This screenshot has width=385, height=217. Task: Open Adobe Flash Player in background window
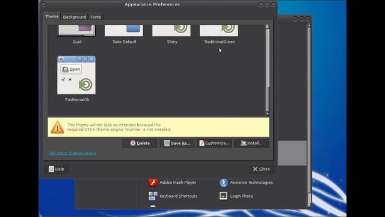pyautogui.click(x=172, y=183)
